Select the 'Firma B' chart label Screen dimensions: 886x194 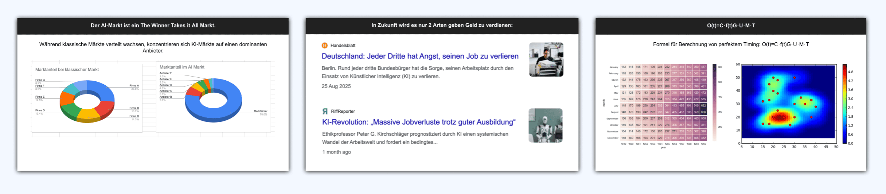pyautogui.click(x=134, y=108)
